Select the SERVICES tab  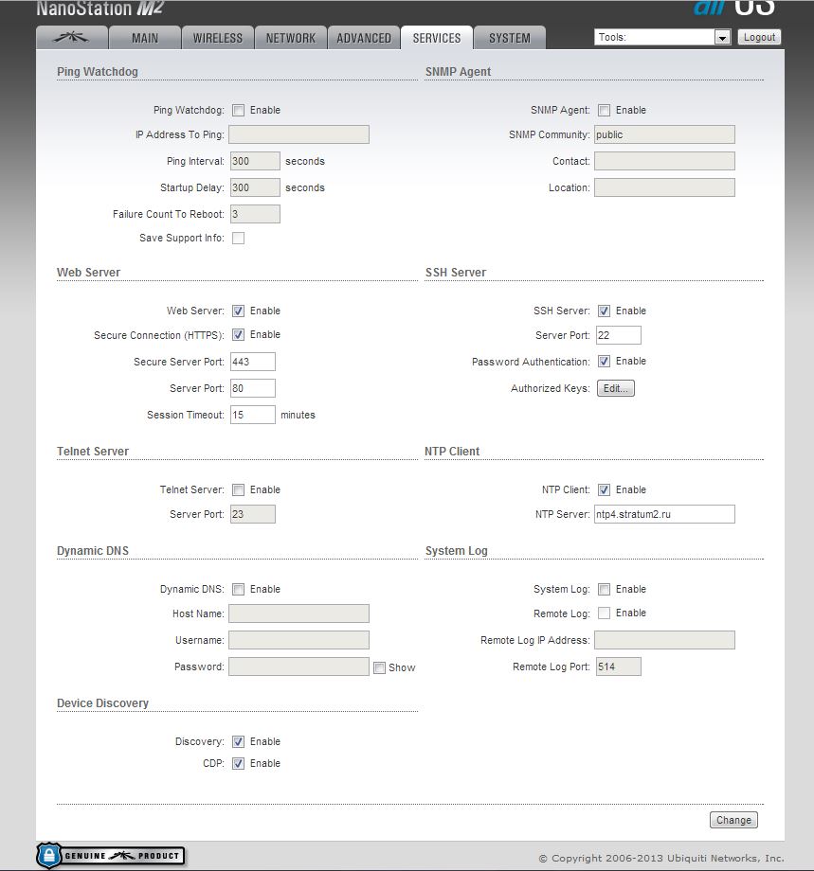[x=437, y=38]
